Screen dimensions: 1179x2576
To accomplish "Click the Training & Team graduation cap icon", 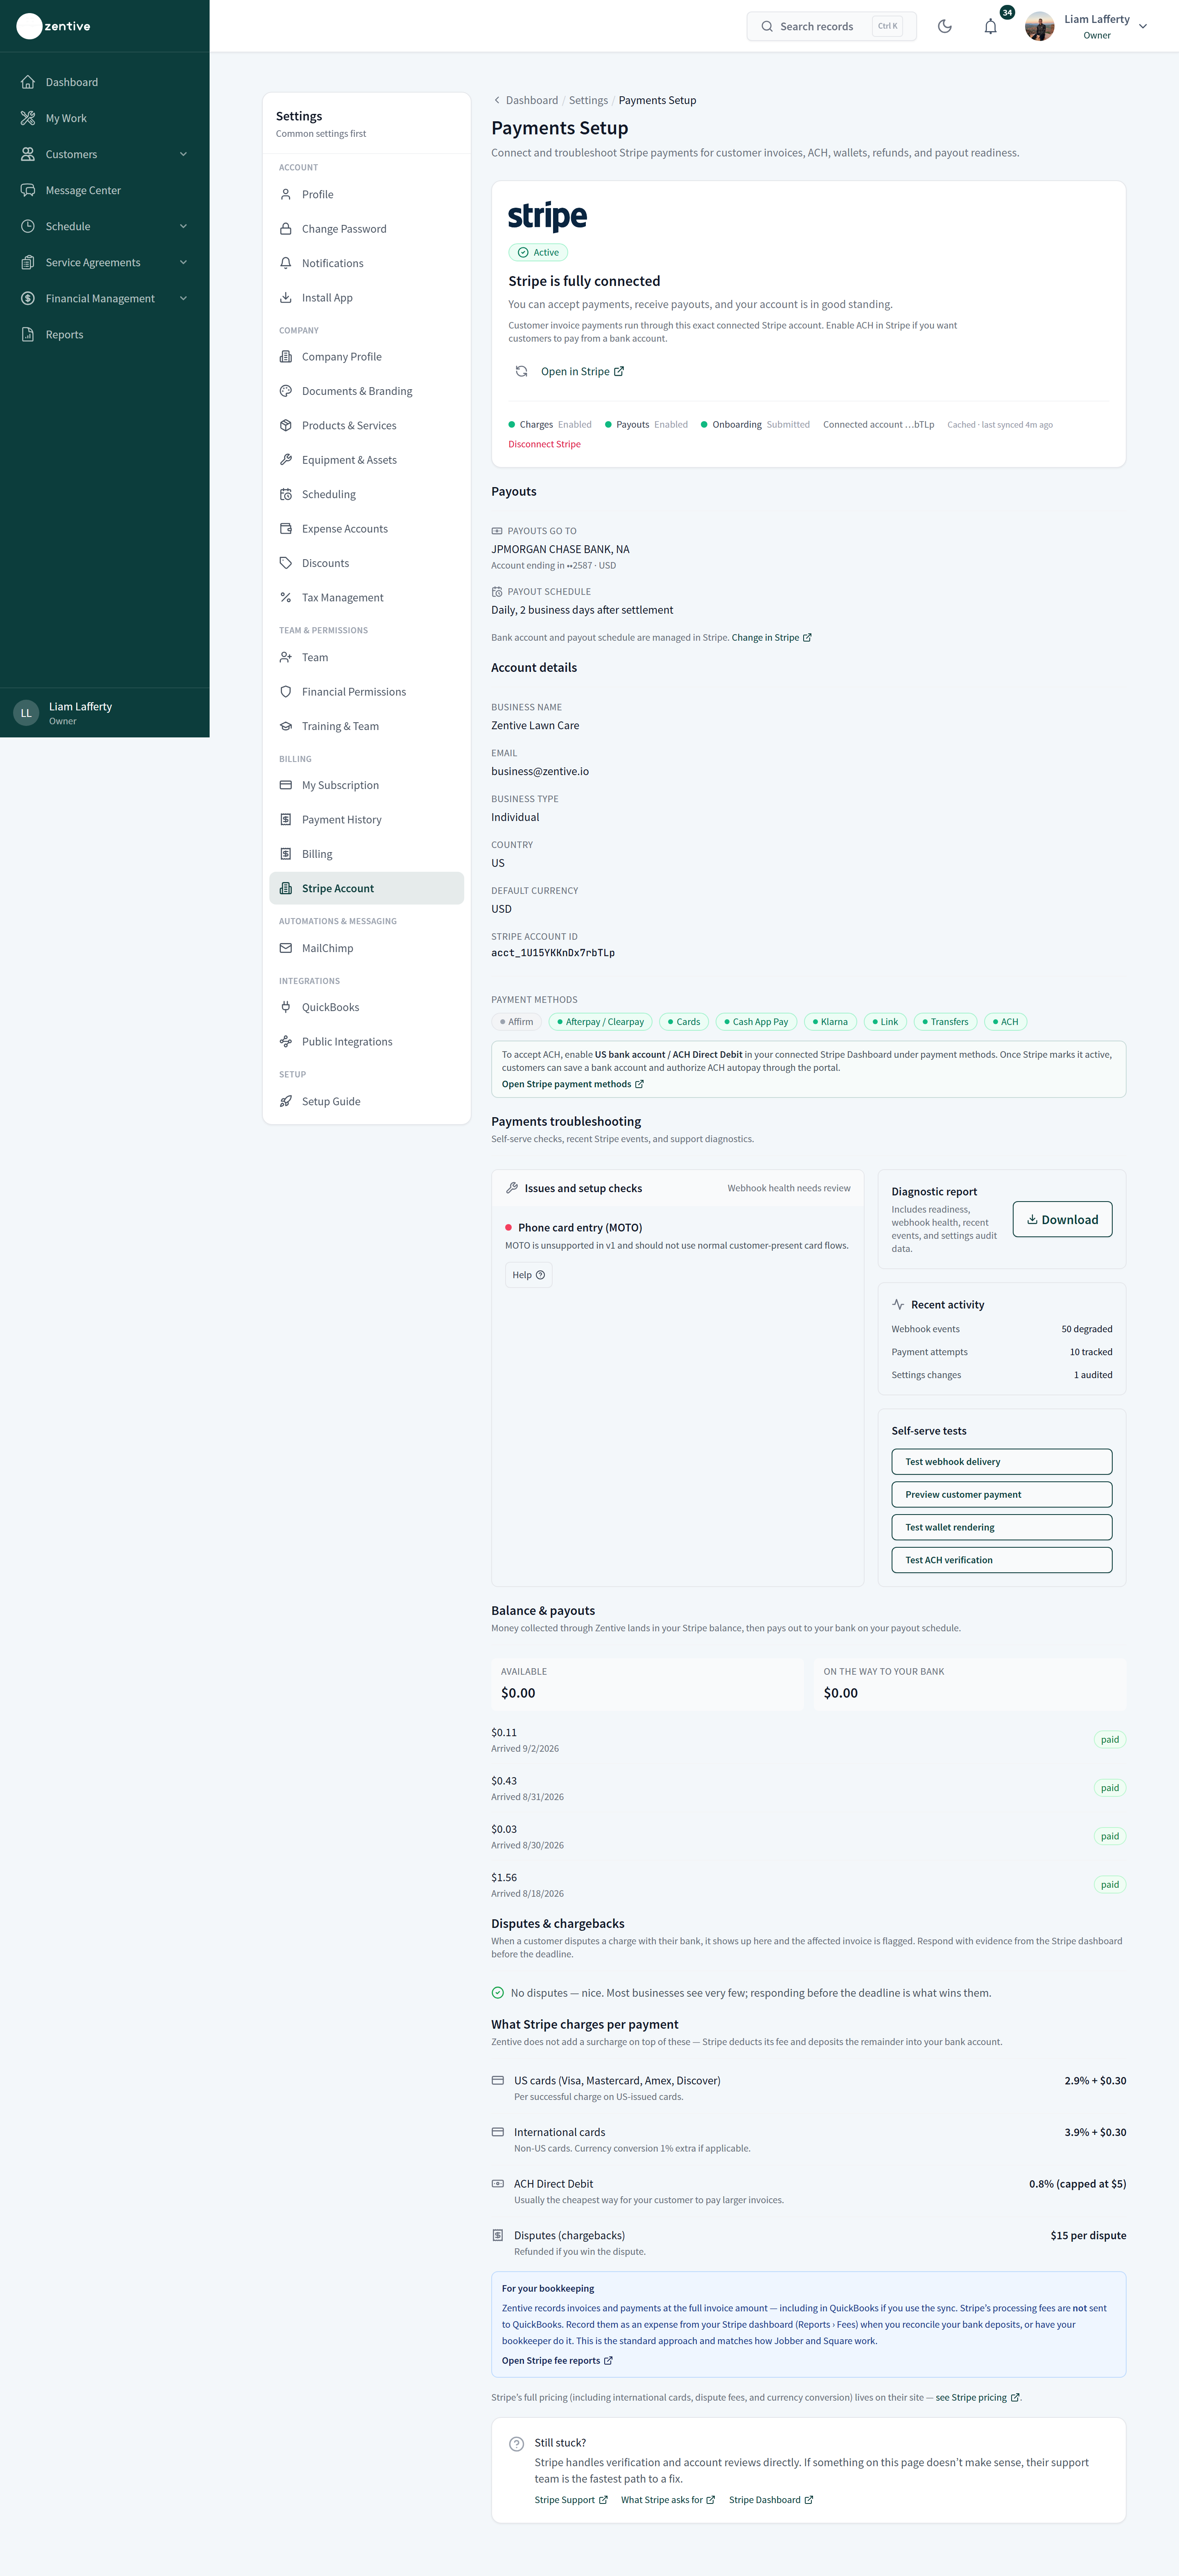I will tap(286, 726).
